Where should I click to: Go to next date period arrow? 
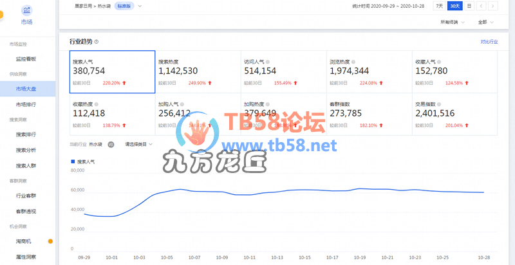click(493, 6)
